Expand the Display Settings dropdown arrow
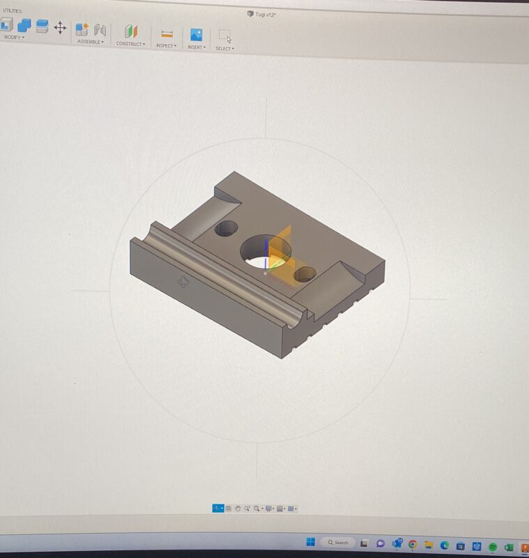The image size is (529, 558). [273, 509]
